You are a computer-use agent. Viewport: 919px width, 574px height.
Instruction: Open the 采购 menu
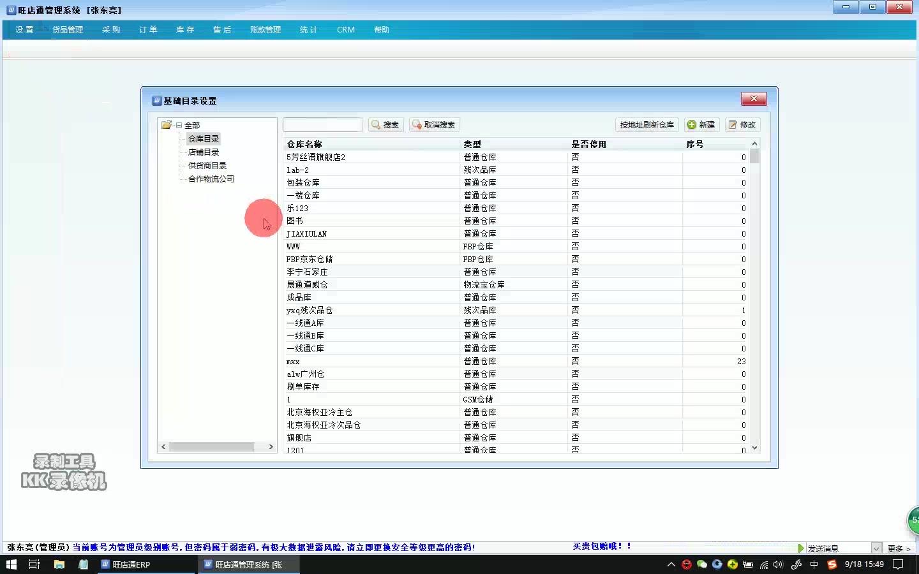(x=111, y=30)
